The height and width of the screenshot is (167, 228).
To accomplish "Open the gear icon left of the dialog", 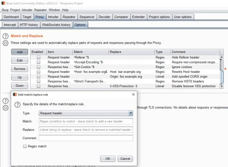I will [5, 108].
